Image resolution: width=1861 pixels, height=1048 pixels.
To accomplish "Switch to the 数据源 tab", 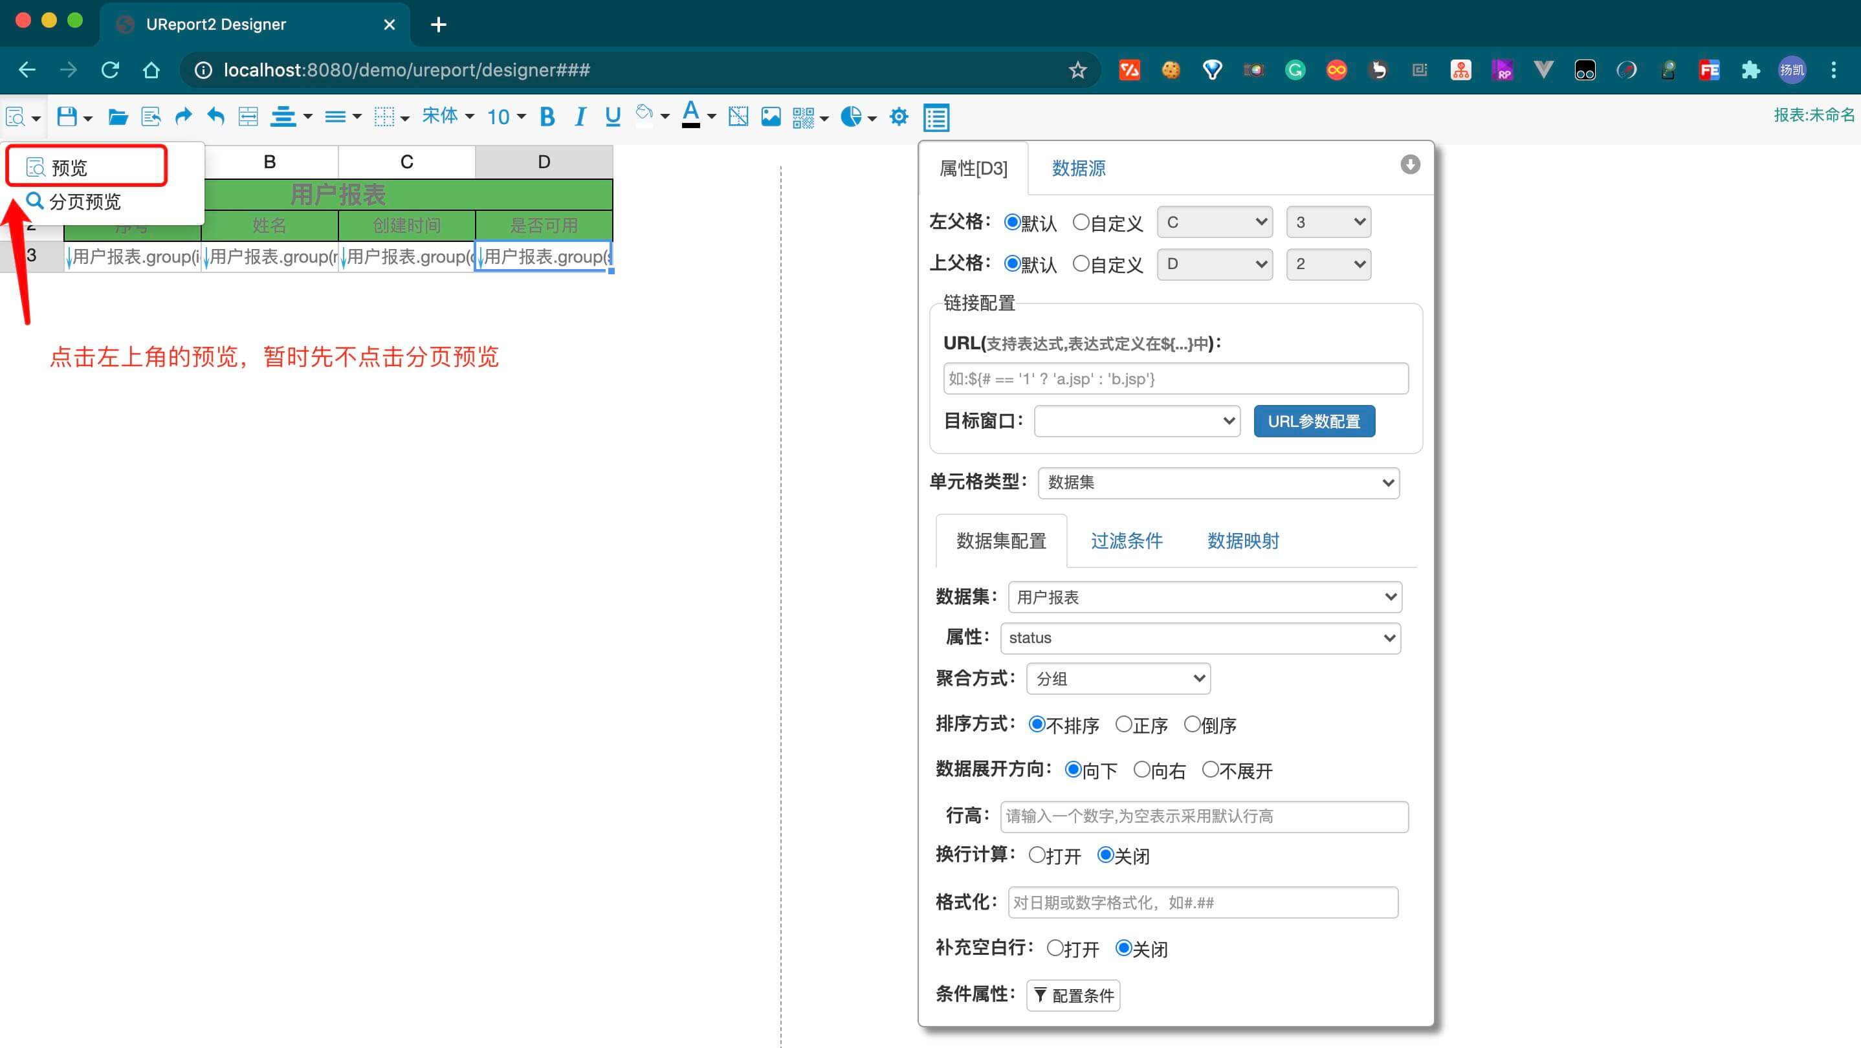I will [x=1078, y=168].
